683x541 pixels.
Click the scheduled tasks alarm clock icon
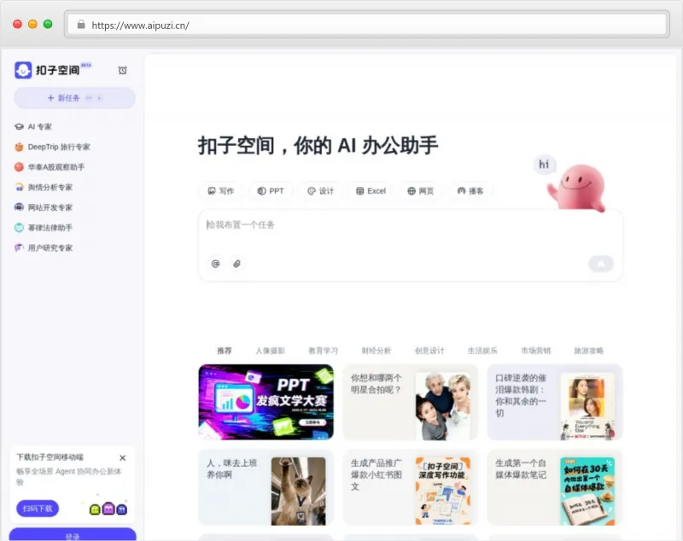[x=122, y=70]
